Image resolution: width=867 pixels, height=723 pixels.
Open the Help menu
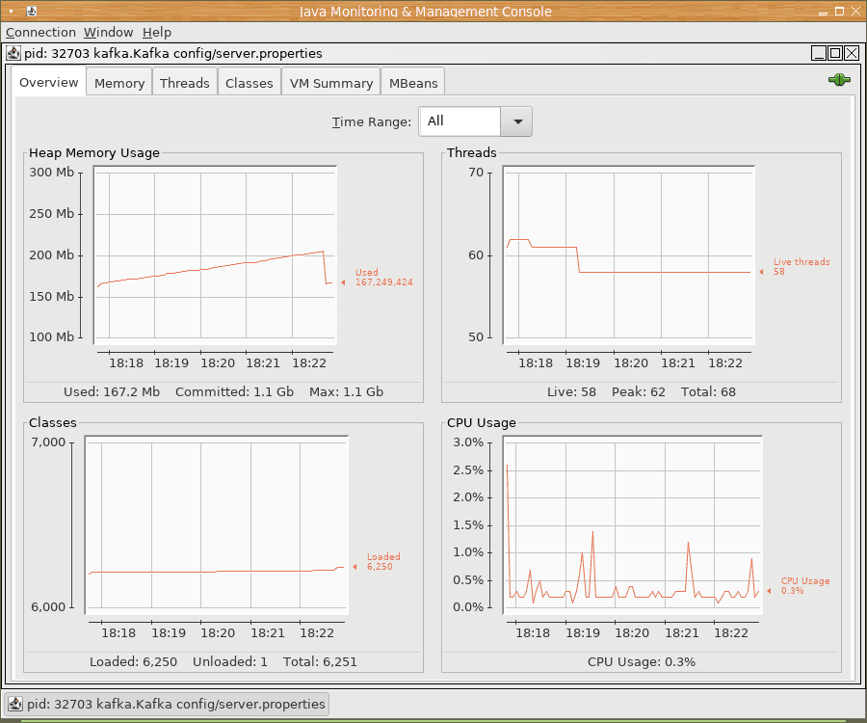157,32
